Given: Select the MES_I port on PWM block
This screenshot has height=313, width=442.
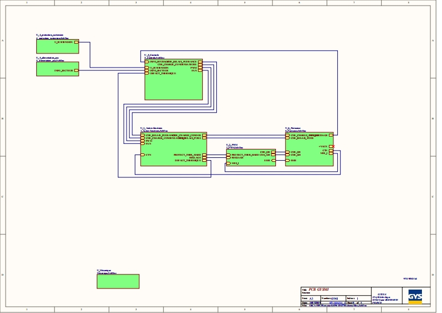Looking at the screenshot, I should pos(229,163).
